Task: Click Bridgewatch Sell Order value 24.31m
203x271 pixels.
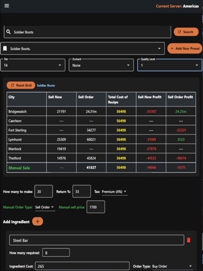Action: click(91, 112)
